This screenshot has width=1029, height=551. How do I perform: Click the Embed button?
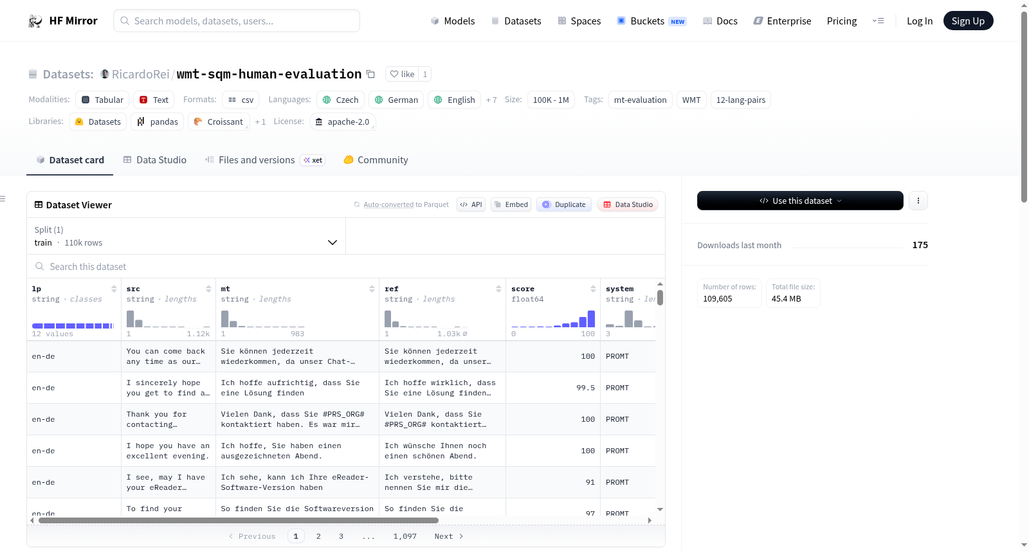pos(511,204)
